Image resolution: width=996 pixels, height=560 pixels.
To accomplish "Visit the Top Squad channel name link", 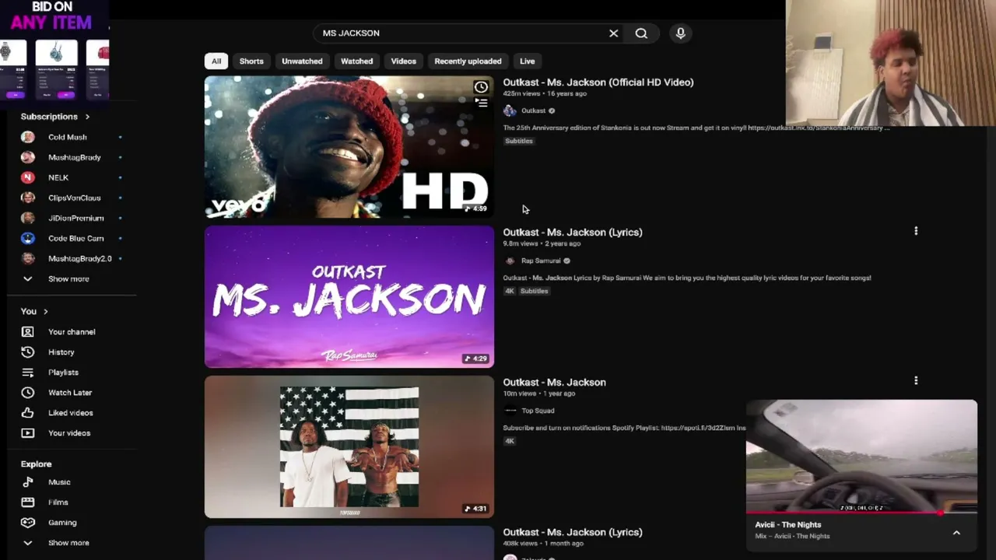I will click(x=538, y=411).
